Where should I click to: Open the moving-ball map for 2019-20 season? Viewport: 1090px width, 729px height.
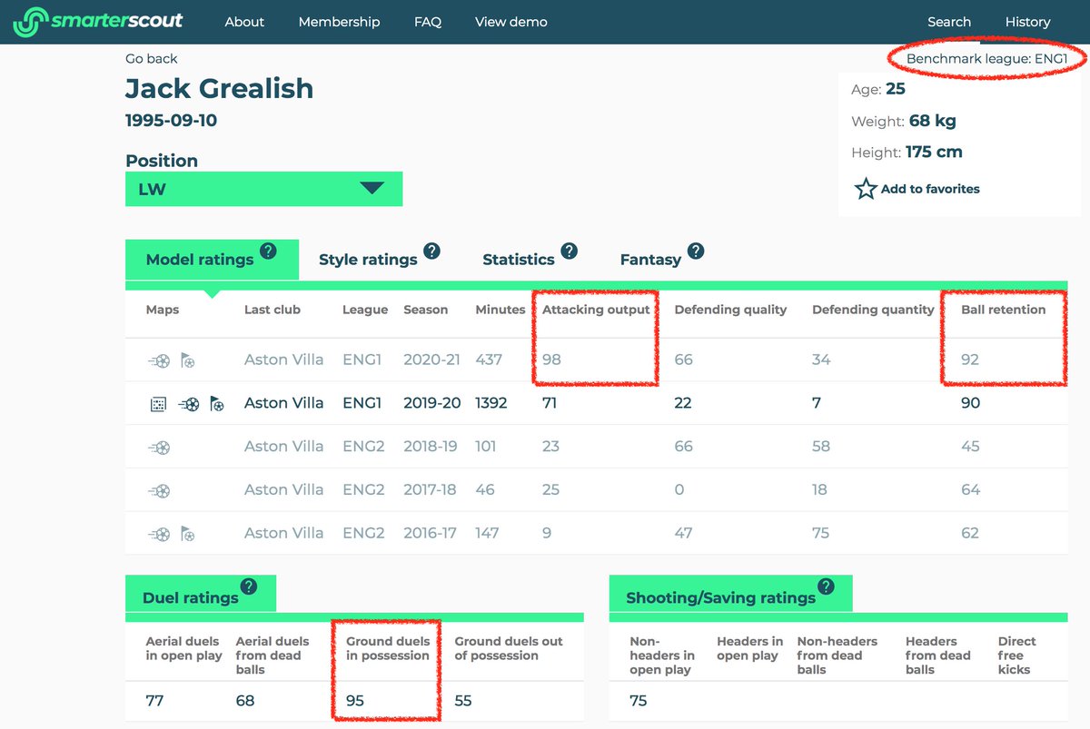188,404
